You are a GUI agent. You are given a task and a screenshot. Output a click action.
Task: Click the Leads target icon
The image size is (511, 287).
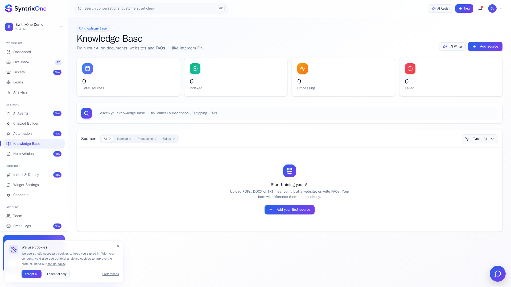tap(9, 82)
